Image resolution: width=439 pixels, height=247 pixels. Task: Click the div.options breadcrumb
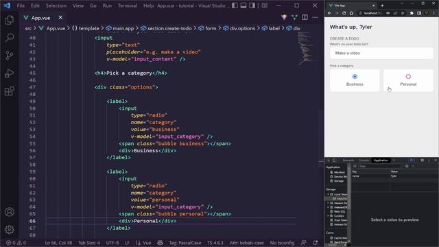click(x=239, y=28)
